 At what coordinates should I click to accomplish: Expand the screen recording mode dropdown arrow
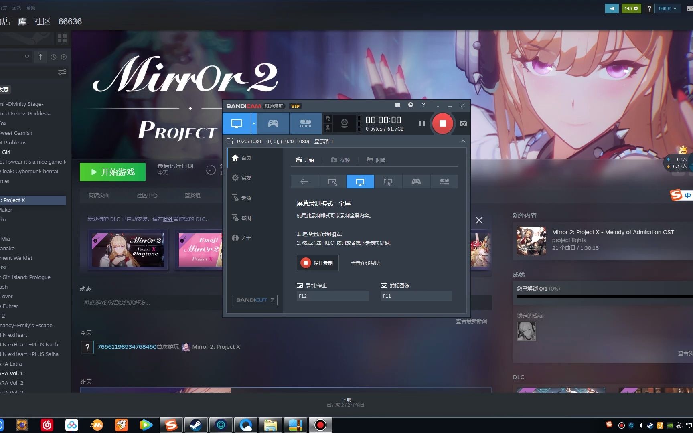click(x=253, y=123)
